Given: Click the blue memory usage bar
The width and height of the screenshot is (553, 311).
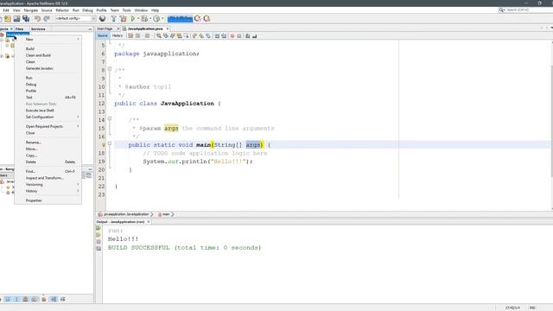Looking at the screenshot, I should (180, 18).
